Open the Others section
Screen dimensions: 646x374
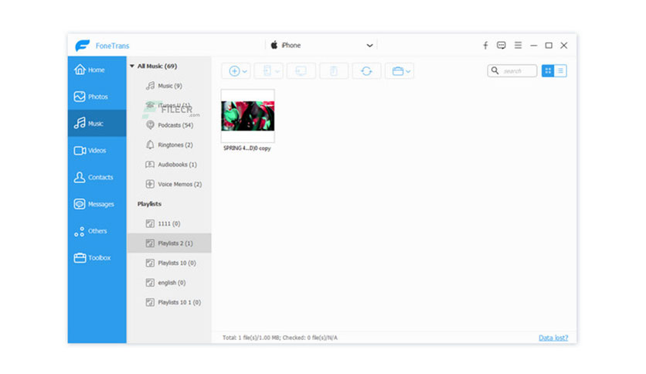click(x=97, y=231)
